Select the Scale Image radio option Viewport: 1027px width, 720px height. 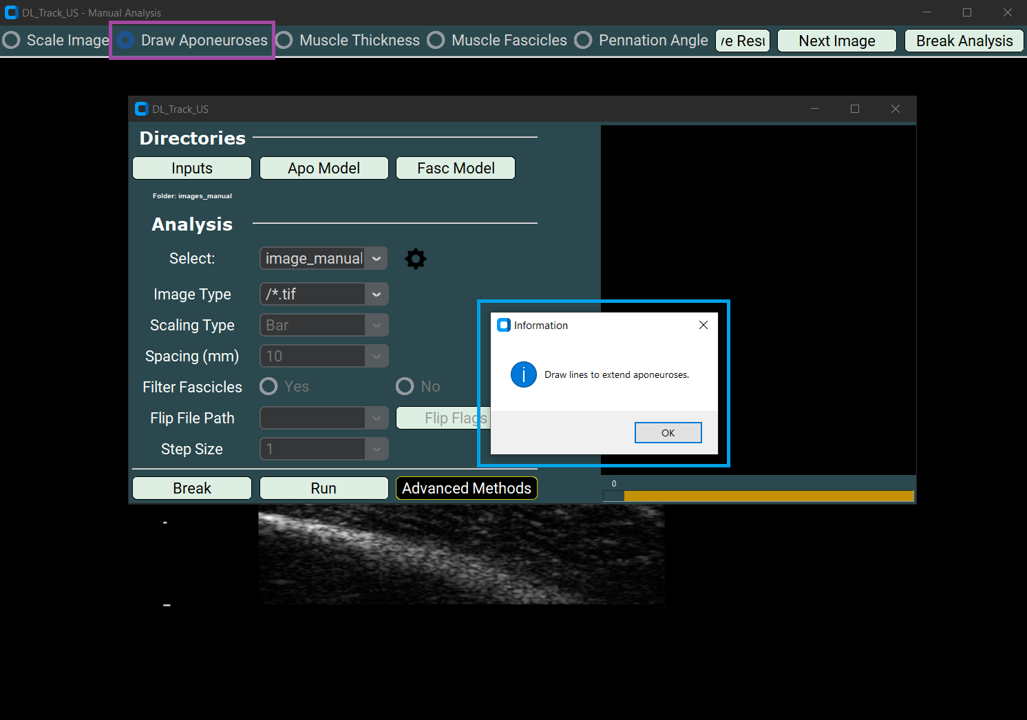[12, 41]
